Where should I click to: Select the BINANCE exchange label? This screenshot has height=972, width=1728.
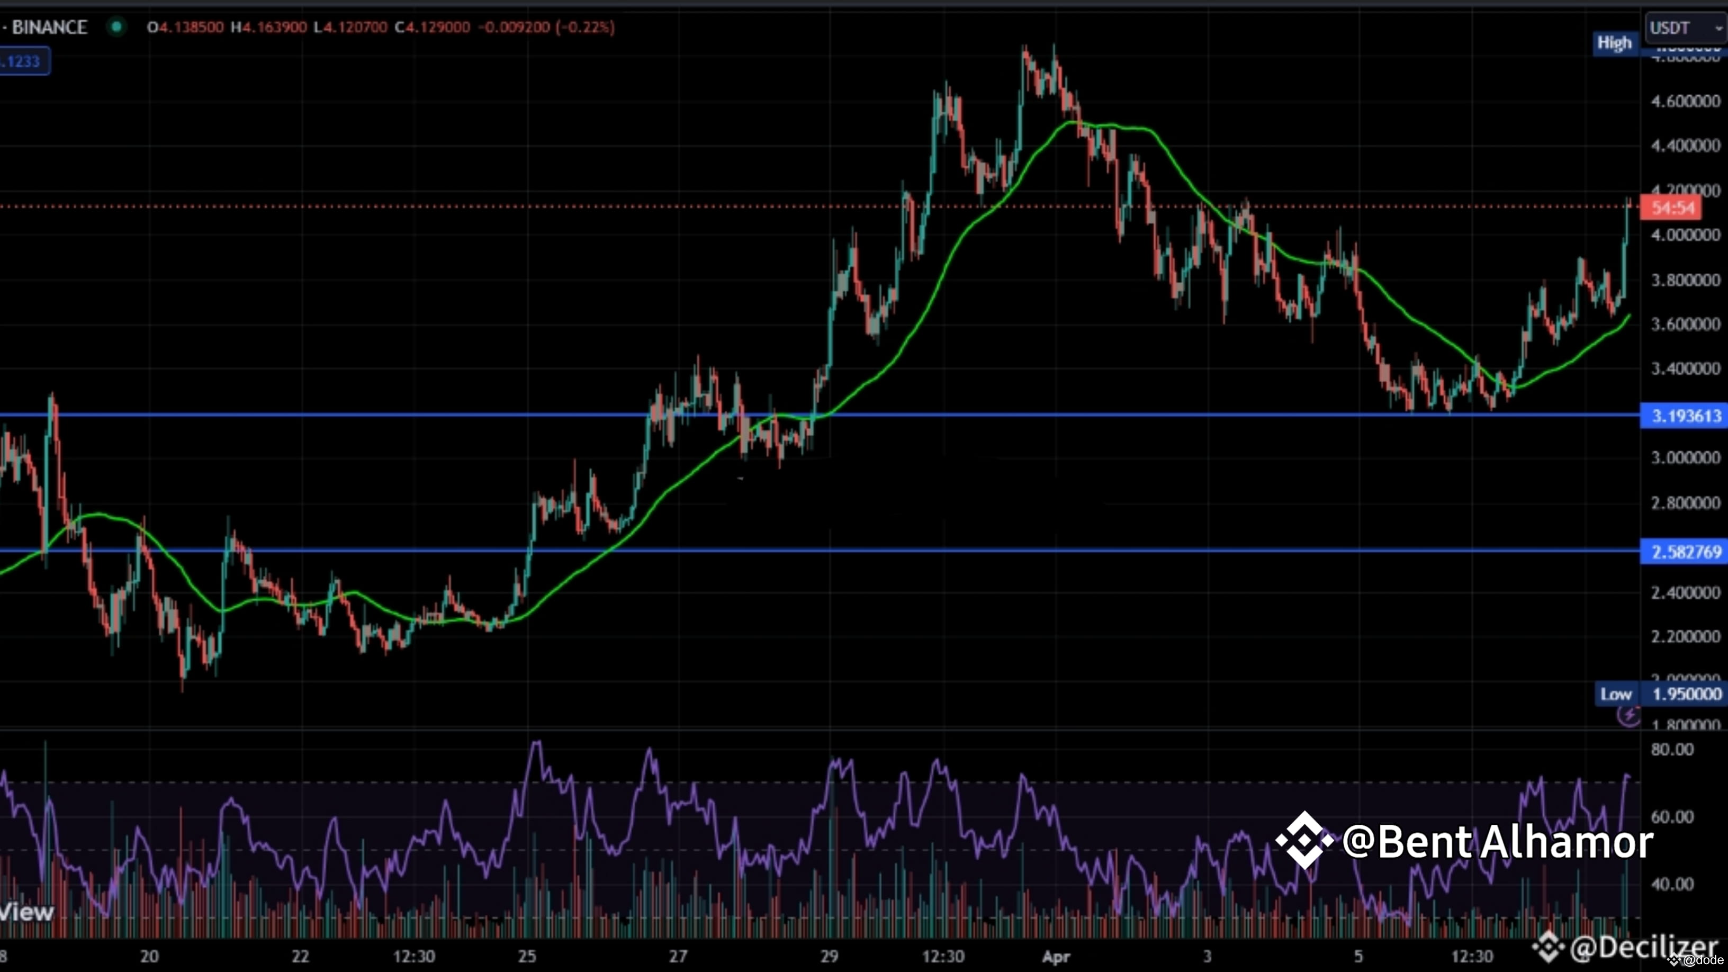[x=49, y=27]
